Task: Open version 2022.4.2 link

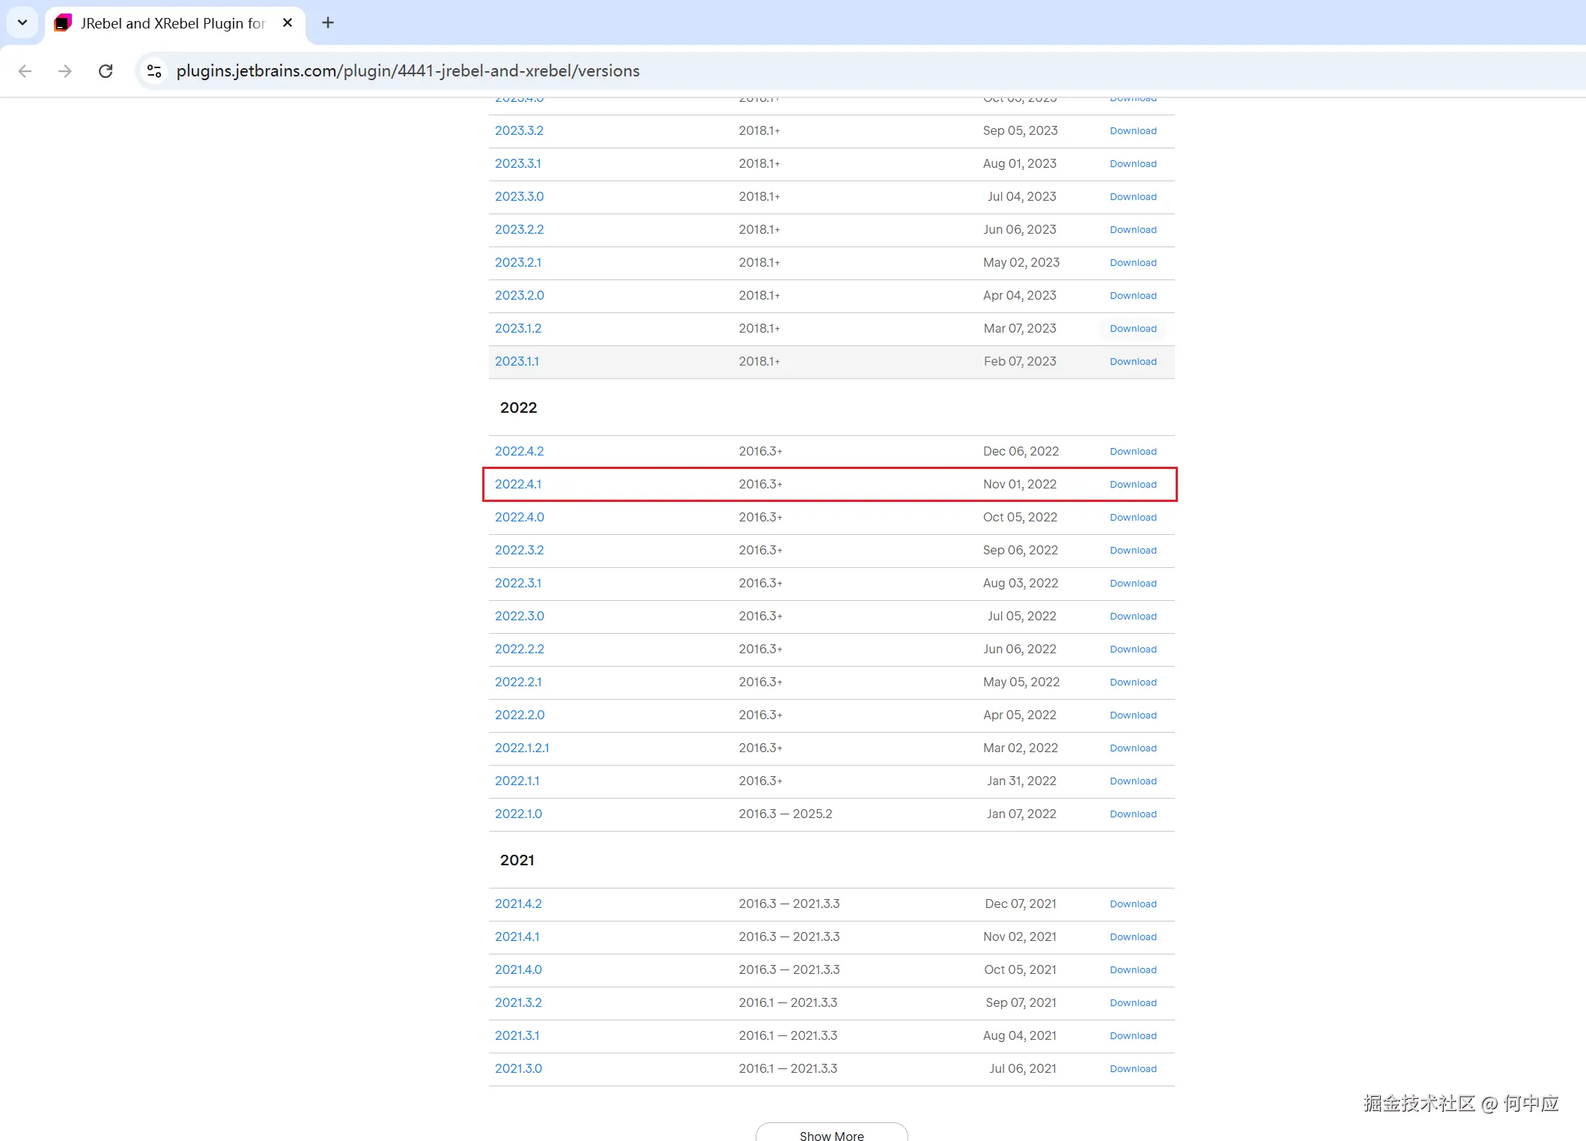Action: click(519, 452)
